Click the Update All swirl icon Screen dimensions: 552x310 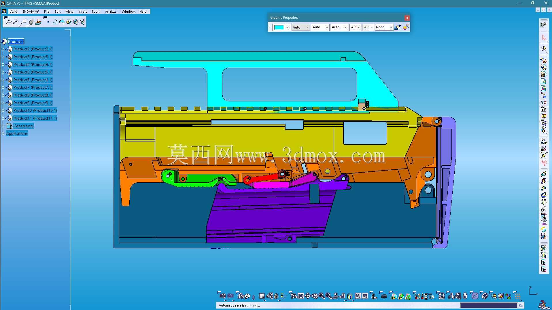tap(475, 296)
